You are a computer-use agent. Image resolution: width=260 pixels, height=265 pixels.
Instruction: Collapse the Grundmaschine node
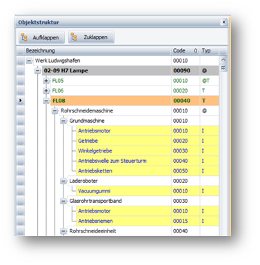click(x=63, y=121)
